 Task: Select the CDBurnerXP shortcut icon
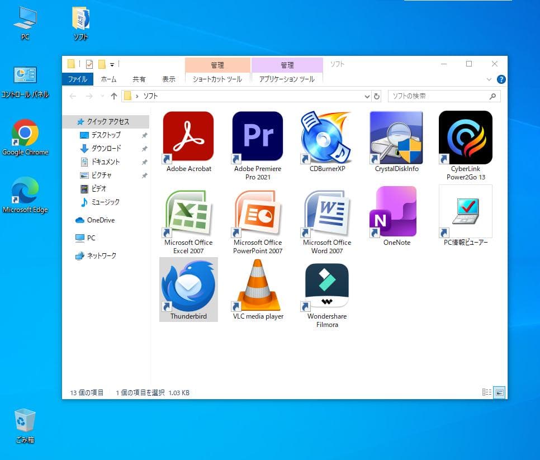(x=327, y=137)
